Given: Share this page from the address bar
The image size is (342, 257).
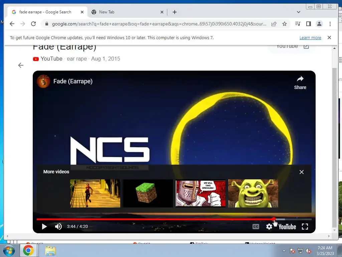Looking at the screenshot, I should (x=274, y=24).
